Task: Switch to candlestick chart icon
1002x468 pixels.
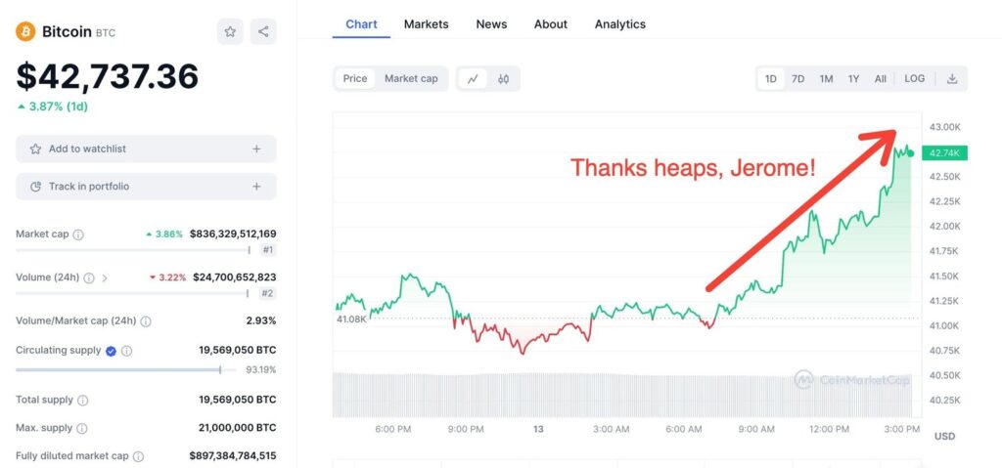Action: (x=504, y=79)
